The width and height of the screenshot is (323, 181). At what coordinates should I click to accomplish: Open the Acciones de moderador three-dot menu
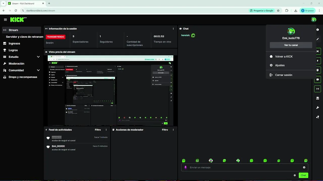click(x=173, y=130)
